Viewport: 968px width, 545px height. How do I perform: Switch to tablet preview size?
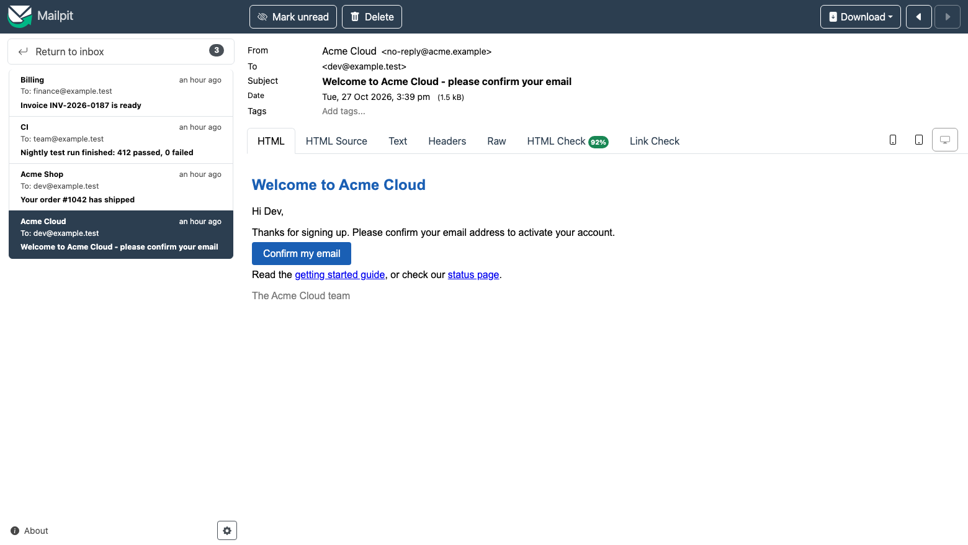(x=919, y=140)
